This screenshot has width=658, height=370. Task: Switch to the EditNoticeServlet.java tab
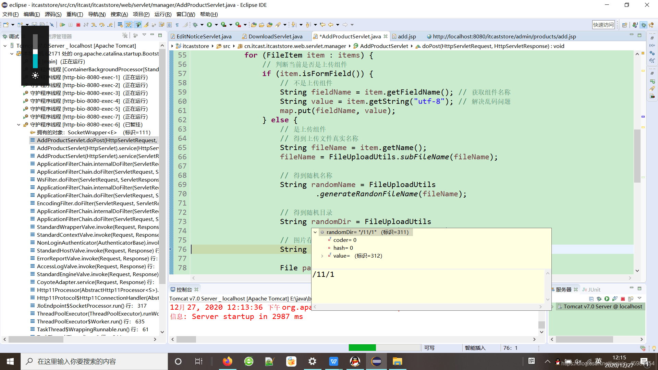point(201,36)
